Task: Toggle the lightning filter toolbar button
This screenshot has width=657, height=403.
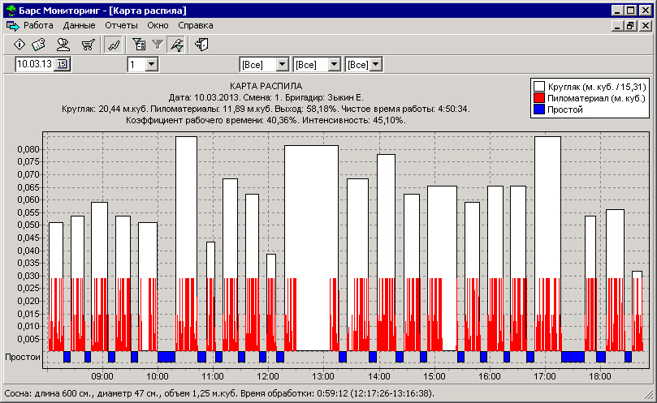Action: (175, 45)
